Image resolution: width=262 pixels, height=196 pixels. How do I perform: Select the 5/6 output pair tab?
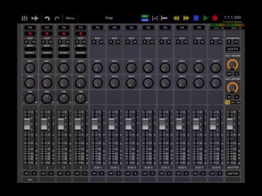(x=238, y=102)
